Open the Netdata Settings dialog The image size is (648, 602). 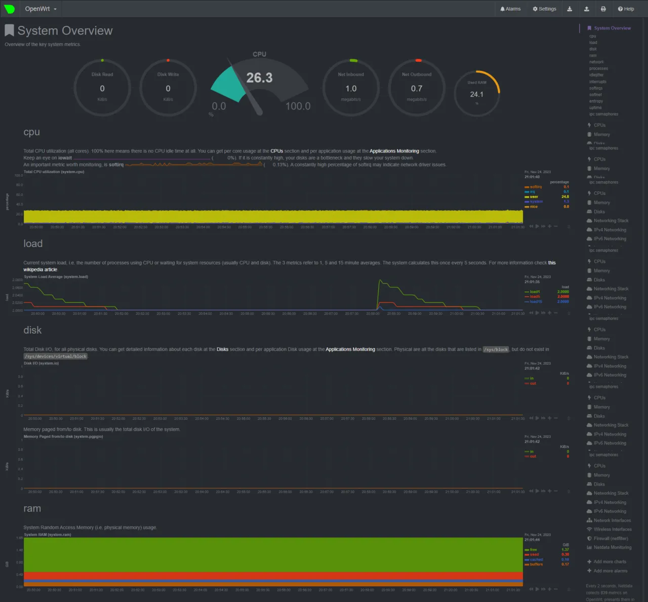pos(544,9)
